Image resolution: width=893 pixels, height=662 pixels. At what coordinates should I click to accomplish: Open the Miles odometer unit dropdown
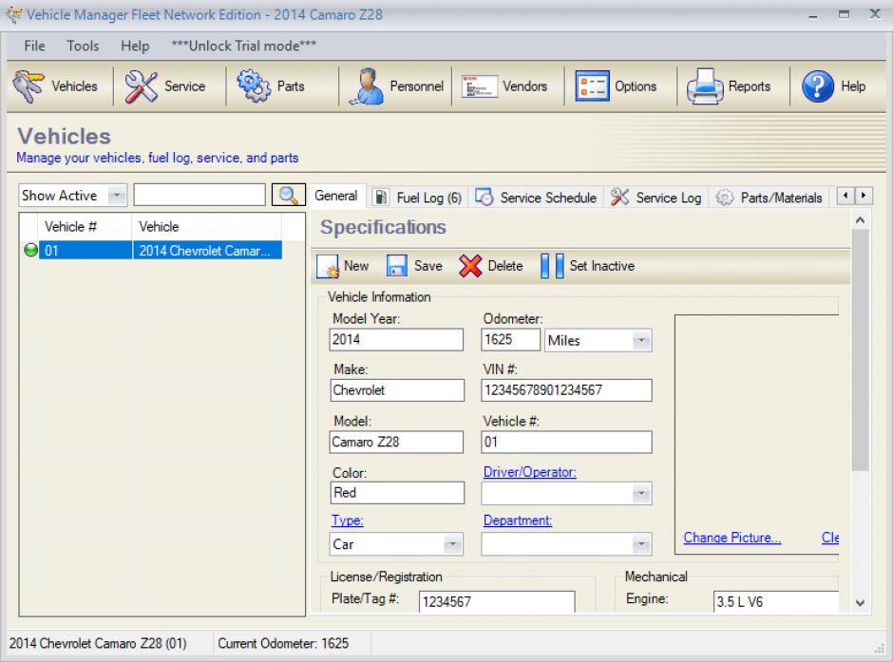(x=641, y=340)
